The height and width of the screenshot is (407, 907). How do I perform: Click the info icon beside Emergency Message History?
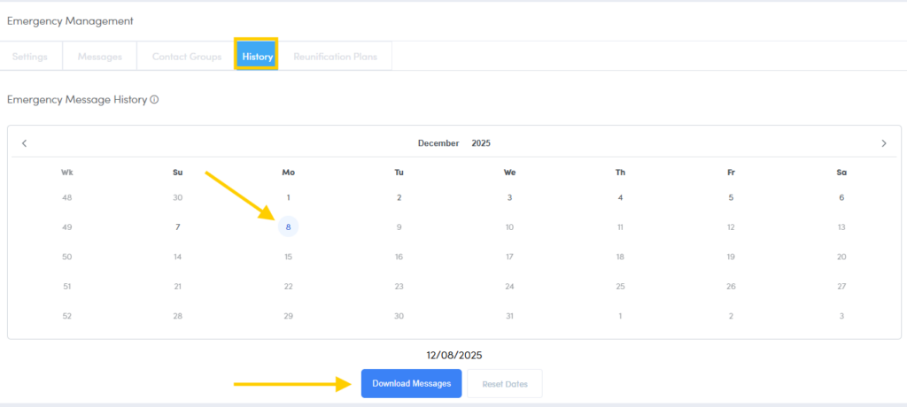pos(154,100)
